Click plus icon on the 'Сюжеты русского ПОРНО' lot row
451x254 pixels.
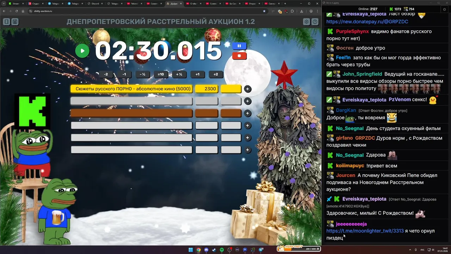(x=248, y=89)
